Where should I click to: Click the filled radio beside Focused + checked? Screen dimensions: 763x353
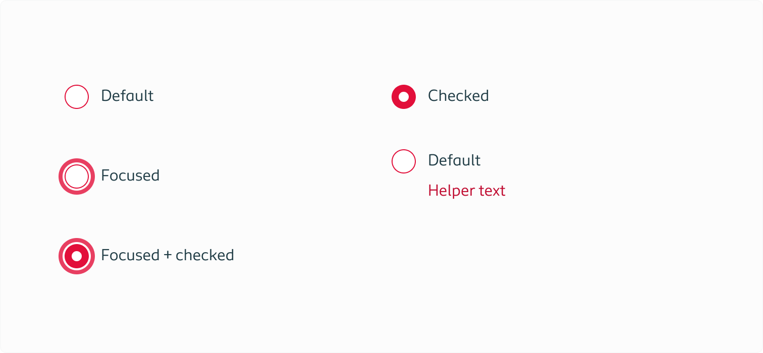coord(77,256)
